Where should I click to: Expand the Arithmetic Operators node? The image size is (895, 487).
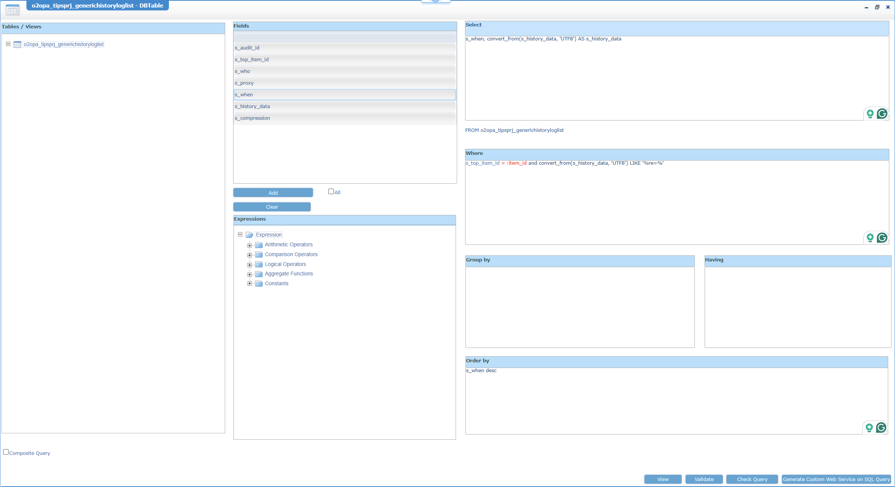coord(249,246)
